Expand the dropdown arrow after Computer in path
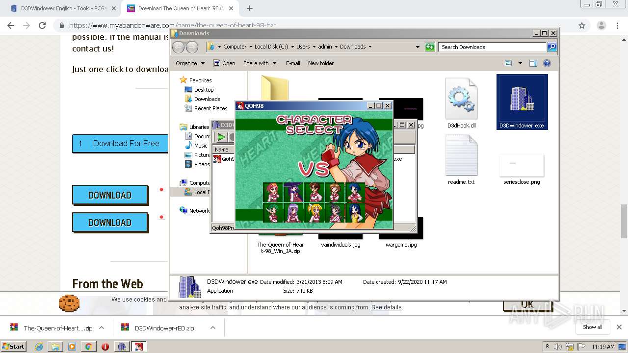628x353 pixels. 250,47
